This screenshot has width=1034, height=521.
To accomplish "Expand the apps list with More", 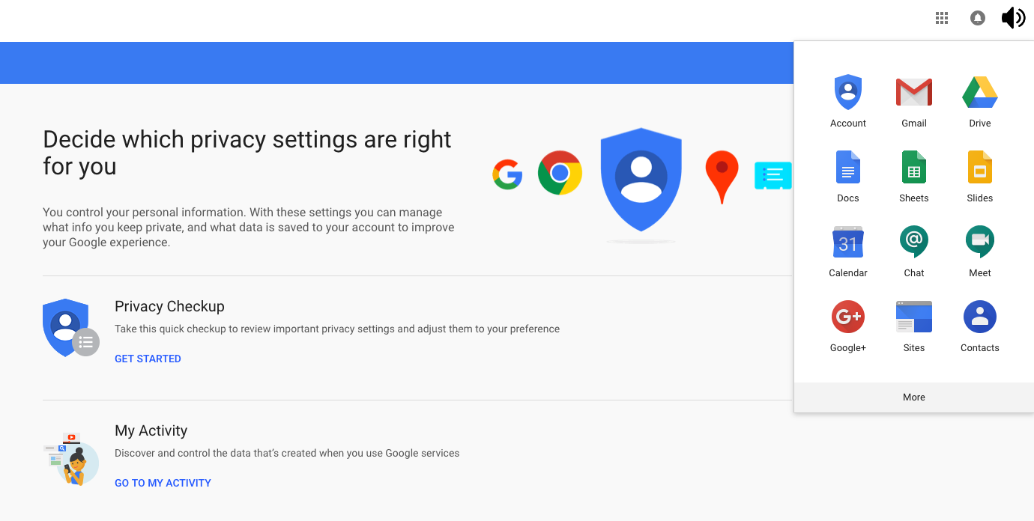I will [x=914, y=397].
